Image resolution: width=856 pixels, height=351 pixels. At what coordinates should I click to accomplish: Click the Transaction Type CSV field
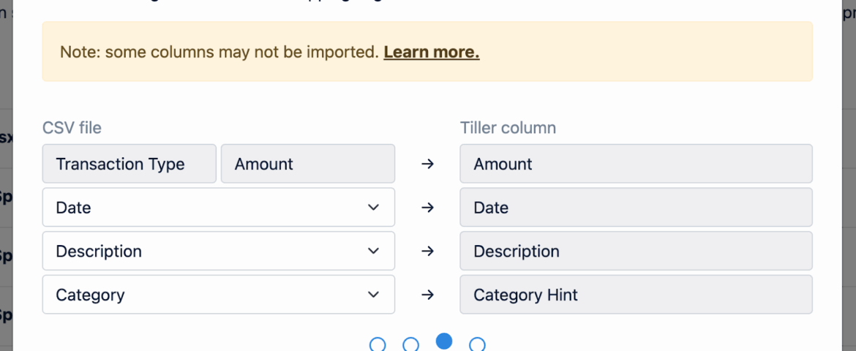[x=129, y=164]
